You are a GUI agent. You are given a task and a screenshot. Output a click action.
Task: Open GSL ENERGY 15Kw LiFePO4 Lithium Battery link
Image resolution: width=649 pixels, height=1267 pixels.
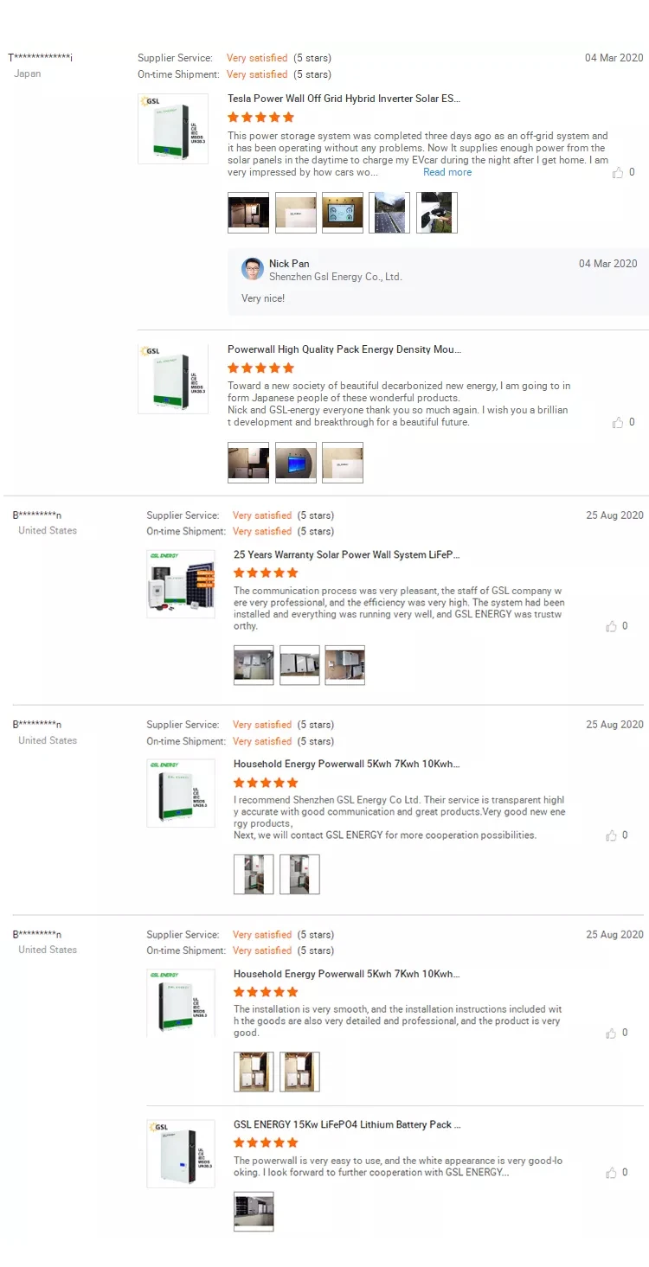(x=347, y=1124)
